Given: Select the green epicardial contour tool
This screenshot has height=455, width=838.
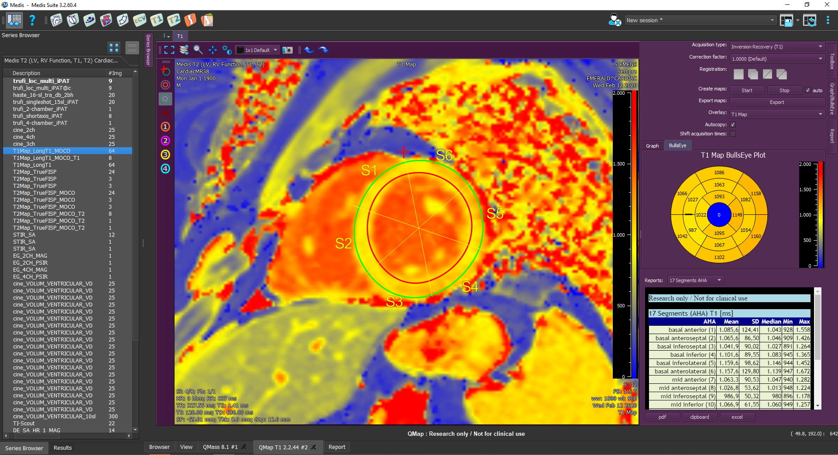Looking at the screenshot, I should click(x=165, y=99).
